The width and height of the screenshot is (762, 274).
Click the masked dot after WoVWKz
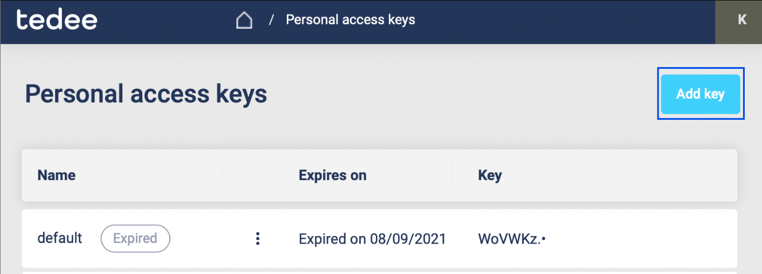pos(543,238)
